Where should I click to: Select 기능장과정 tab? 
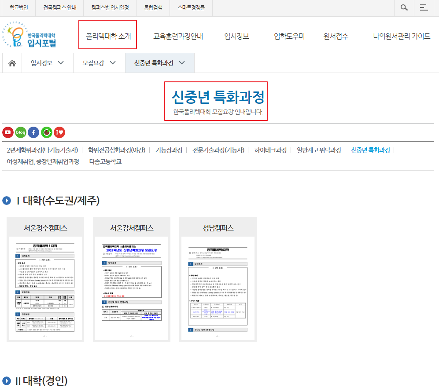click(169, 150)
